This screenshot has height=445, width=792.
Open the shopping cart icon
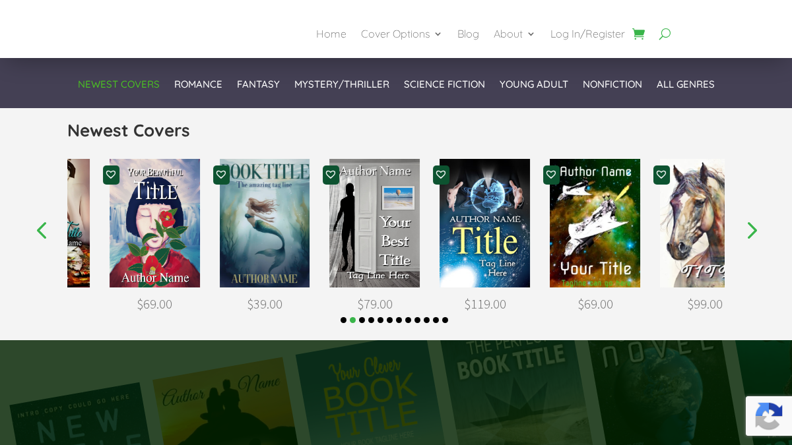point(638,34)
